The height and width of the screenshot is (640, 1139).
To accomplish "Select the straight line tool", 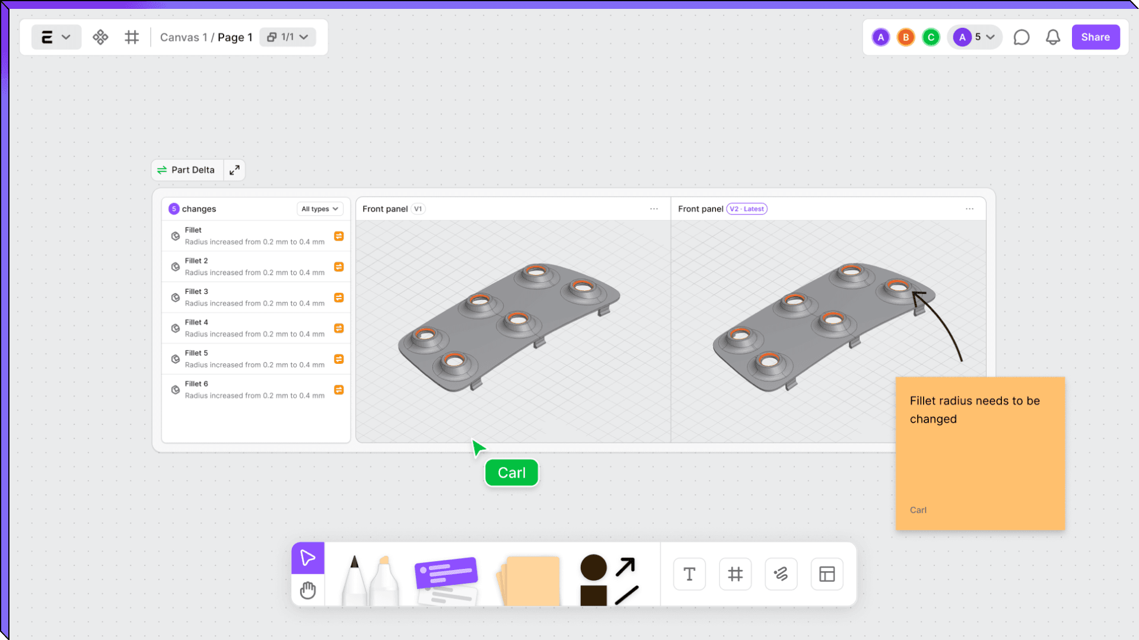I will pyautogui.click(x=626, y=596).
